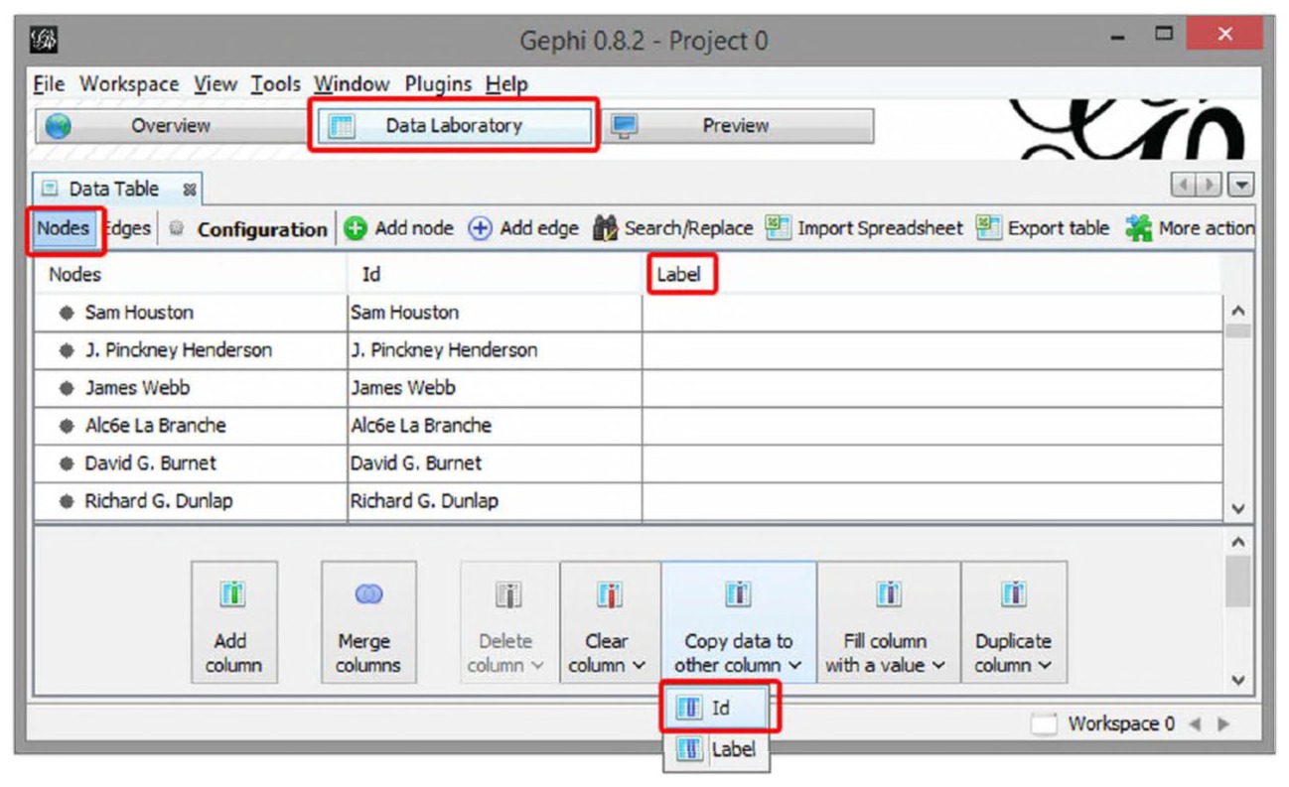Click the empty Label cell for James Webb
Image resolution: width=1289 pixels, height=787 pixels.
[x=931, y=388]
